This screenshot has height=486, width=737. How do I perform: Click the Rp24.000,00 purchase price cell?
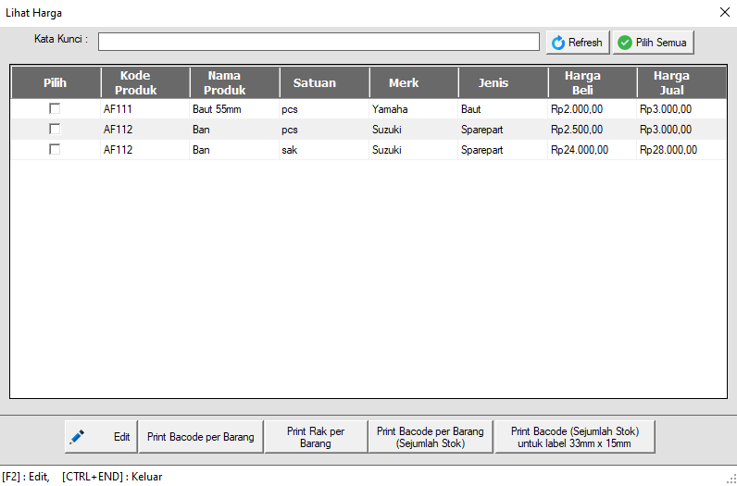click(x=593, y=149)
